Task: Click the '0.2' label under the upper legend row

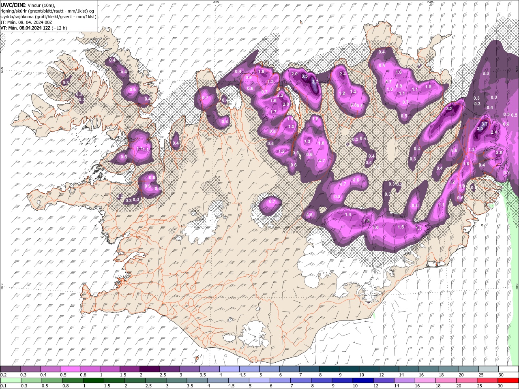Action: [3, 375]
